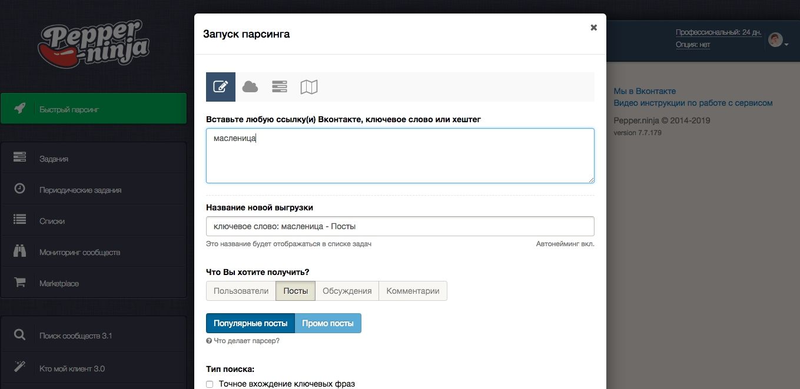The image size is (800, 389).
Task: Click the version 7.7.179 text
Action: 638,133
